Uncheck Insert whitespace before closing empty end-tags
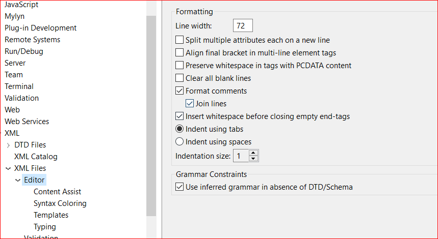The image size is (438, 239). pyautogui.click(x=179, y=116)
